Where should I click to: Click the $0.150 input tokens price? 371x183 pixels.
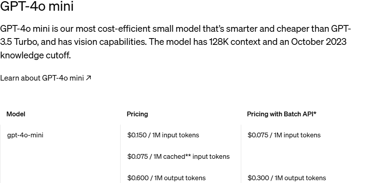163,135
